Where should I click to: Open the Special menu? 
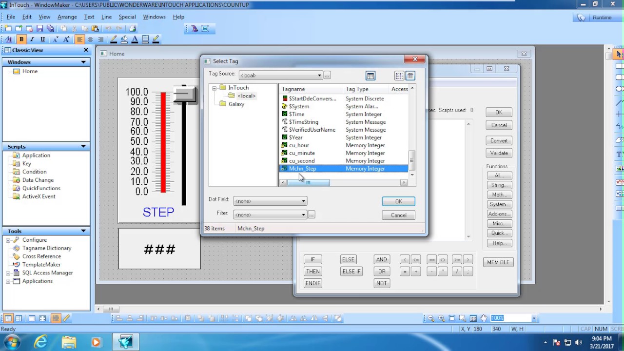pos(127,17)
